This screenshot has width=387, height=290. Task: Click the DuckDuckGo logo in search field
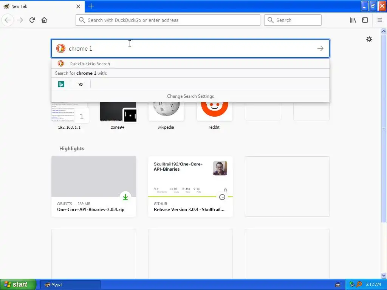(x=61, y=48)
